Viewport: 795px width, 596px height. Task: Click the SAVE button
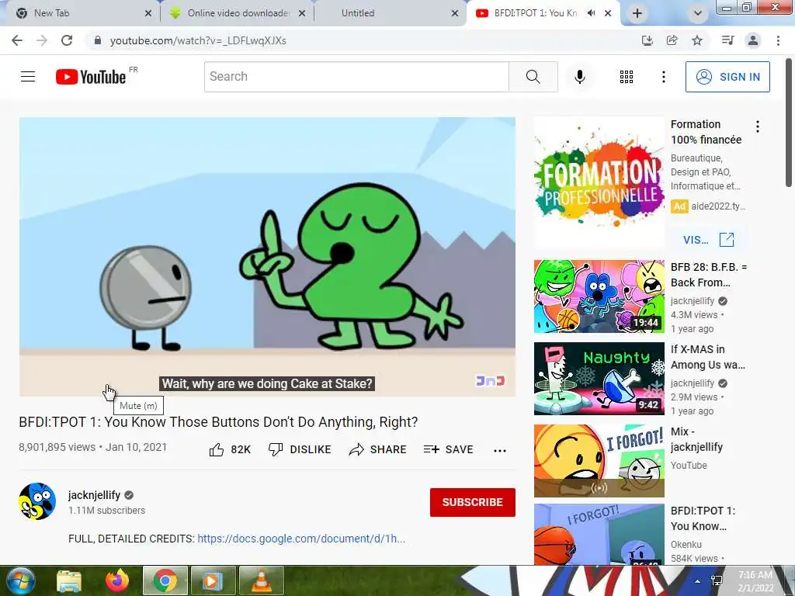click(449, 449)
